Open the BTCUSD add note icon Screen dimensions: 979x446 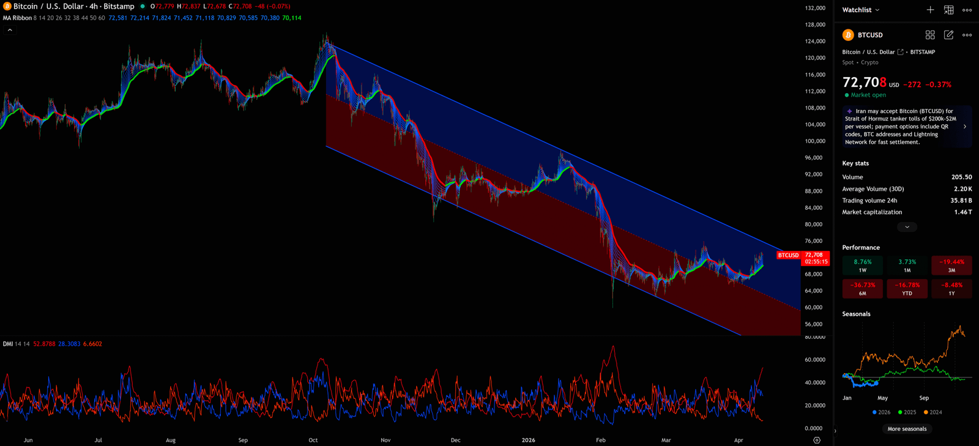tap(948, 35)
